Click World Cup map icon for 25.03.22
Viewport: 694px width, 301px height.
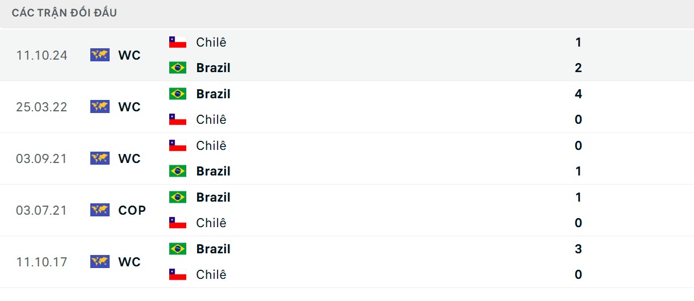click(x=100, y=107)
